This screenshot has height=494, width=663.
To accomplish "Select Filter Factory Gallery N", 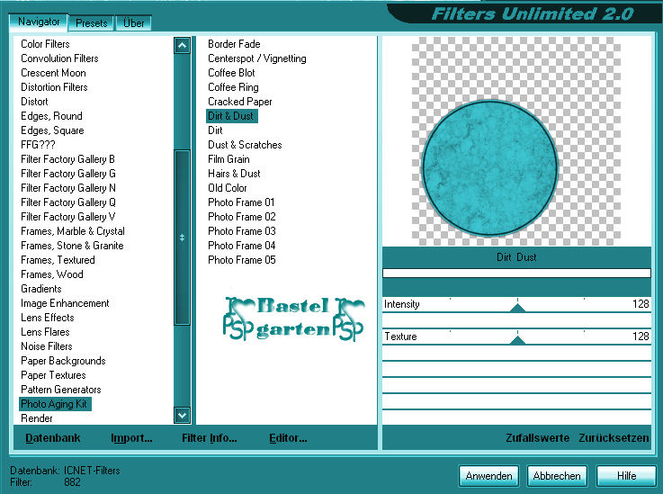I will (x=68, y=188).
